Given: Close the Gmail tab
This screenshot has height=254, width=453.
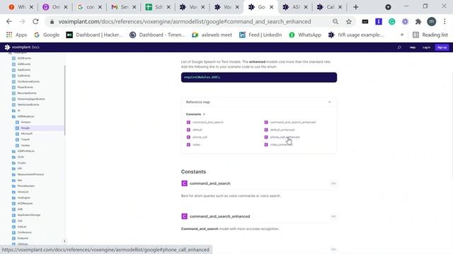Looking at the screenshot, I should pyautogui.click(x=134, y=7).
